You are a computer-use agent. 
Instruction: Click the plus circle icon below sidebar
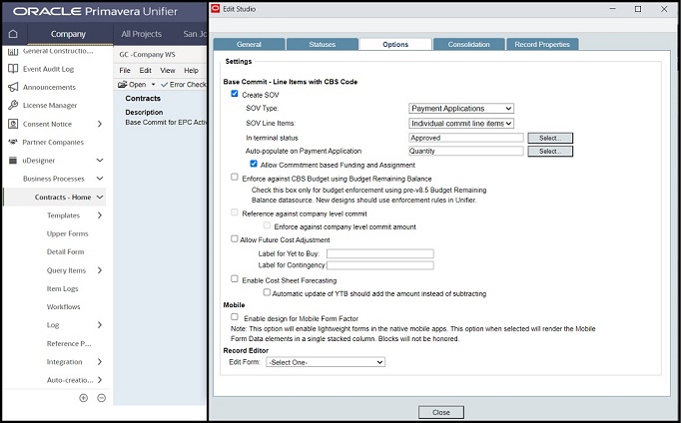coord(84,398)
